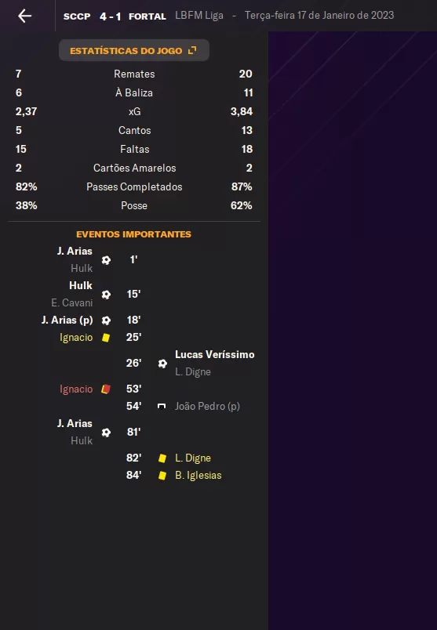Click B. Iglesias's yellow card icon
The height and width of the screenshot is (630, 437).
tap(162, 476)
